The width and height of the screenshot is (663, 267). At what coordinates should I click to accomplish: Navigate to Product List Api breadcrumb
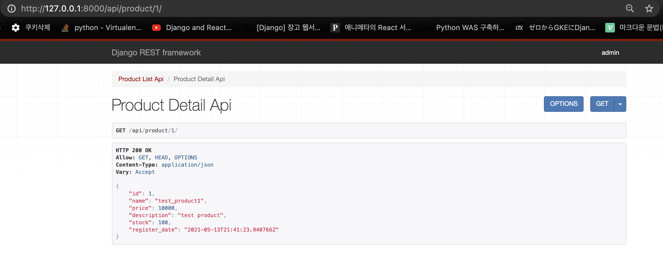pos(141,79)
